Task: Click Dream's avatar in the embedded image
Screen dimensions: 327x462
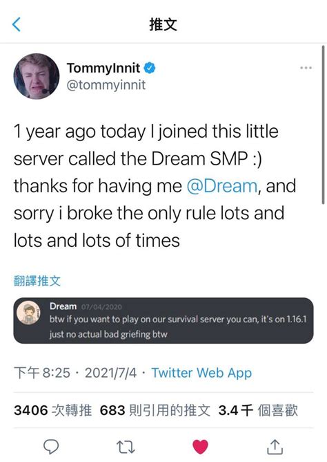Action: [28, 313]
